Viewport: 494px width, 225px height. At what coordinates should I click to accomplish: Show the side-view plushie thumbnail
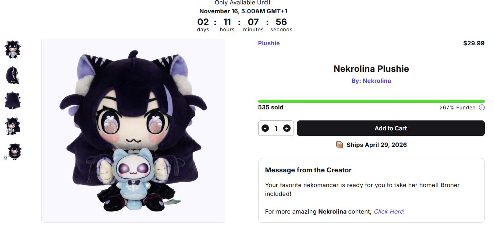tap(13, 75)
